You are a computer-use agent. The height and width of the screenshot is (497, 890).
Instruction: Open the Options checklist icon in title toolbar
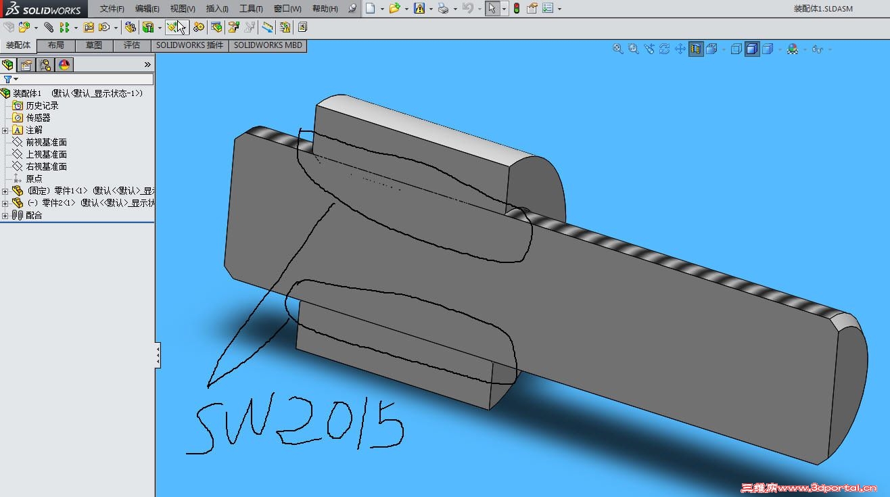(548, 9)
